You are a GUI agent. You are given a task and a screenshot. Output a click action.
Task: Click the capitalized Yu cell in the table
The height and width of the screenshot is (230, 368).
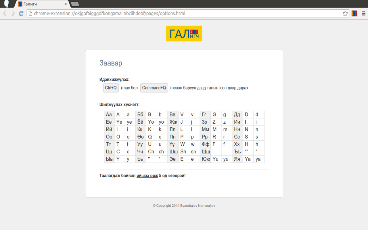pos(216,159)
